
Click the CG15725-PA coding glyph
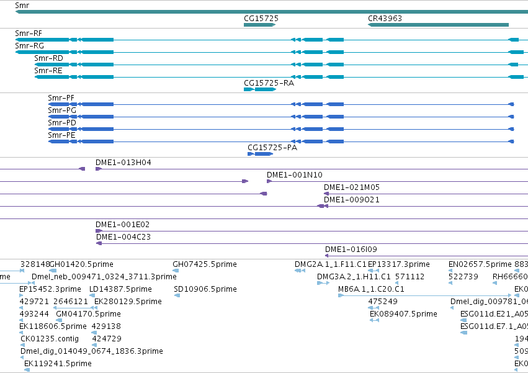[261, 154]
